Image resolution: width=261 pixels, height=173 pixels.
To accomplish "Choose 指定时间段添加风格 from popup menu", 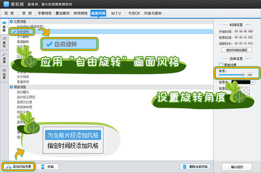I will click(x=73, y=146).
